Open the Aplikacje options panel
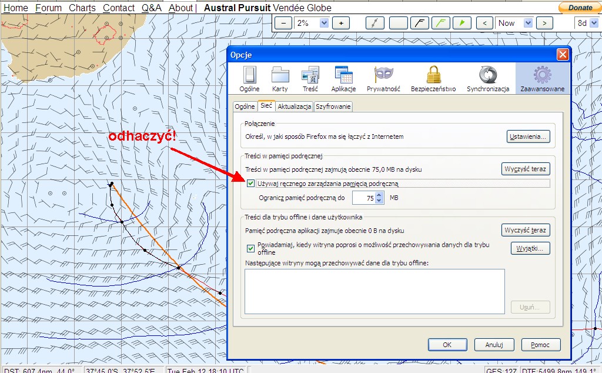 (x=343, y=79)
